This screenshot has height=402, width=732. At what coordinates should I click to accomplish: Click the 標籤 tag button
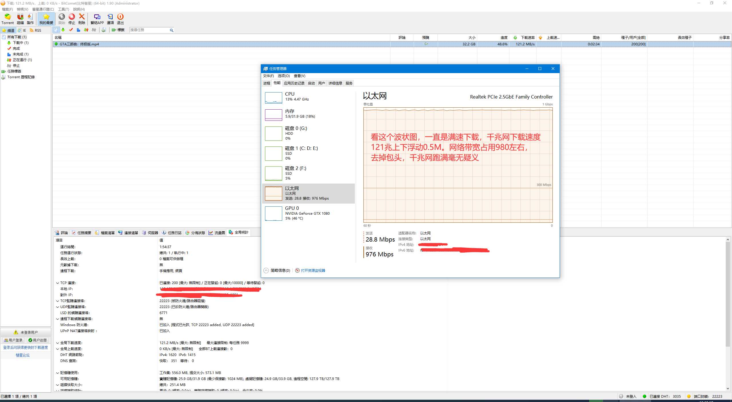tap(118, 30)
